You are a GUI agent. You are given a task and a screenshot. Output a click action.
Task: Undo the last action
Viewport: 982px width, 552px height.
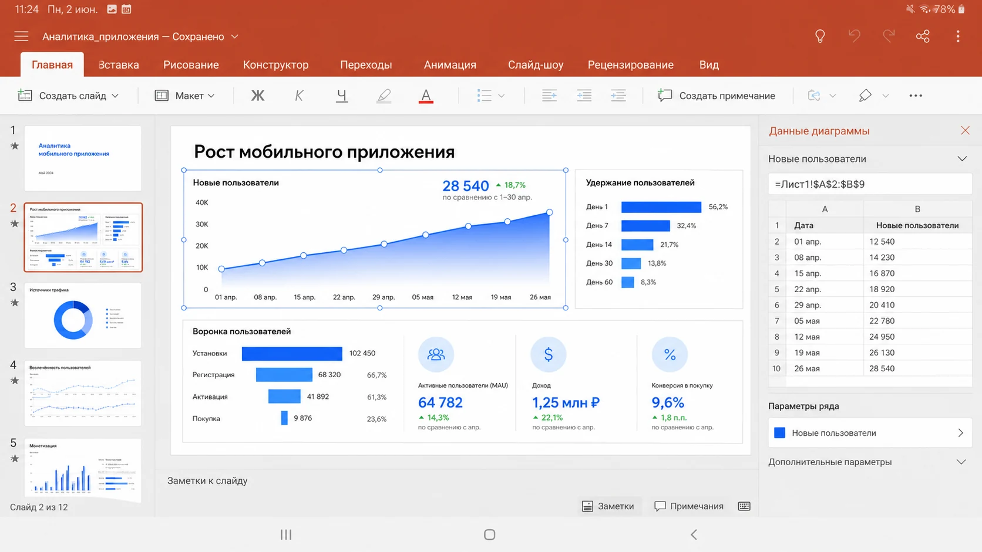[x=854, y=36]
